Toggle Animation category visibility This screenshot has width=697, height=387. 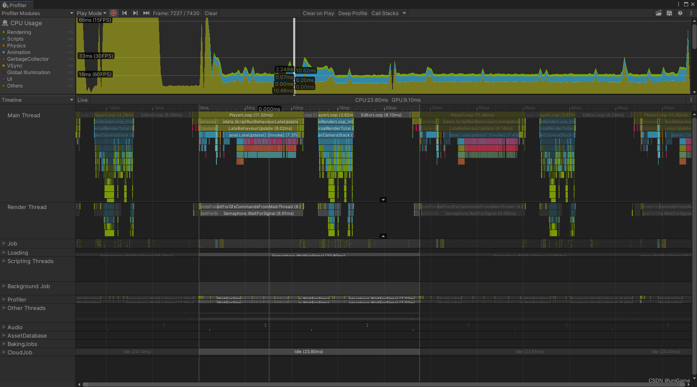(x=4, y=52)
